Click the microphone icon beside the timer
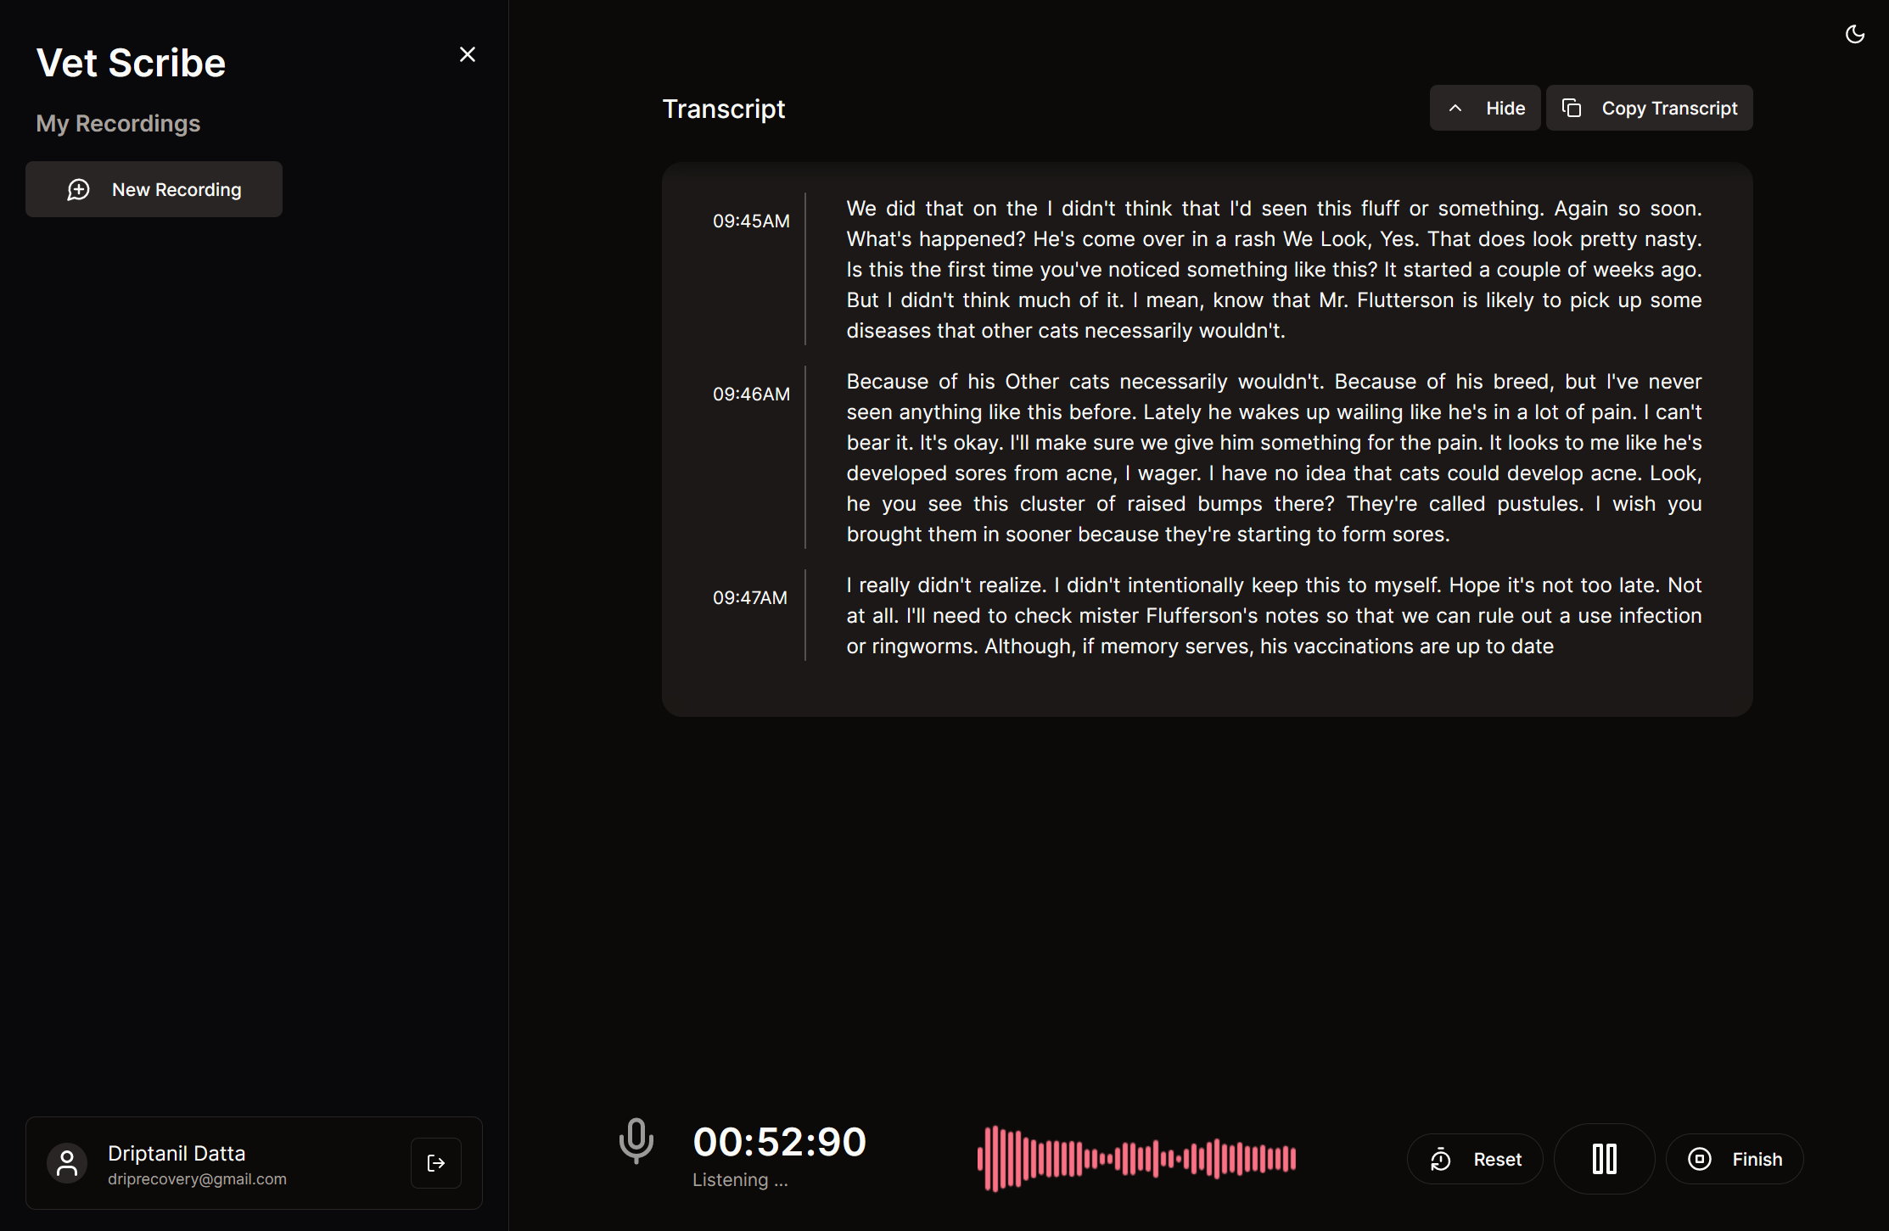The width and height of the screenshot is (1889, 1231). tap(636, 1140)
